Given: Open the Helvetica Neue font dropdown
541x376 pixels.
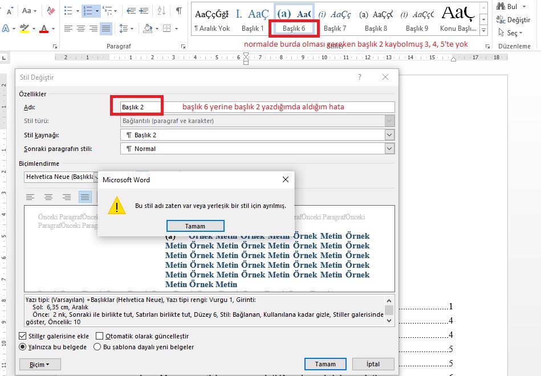Looking at the screenshot, I should point(96,177).
